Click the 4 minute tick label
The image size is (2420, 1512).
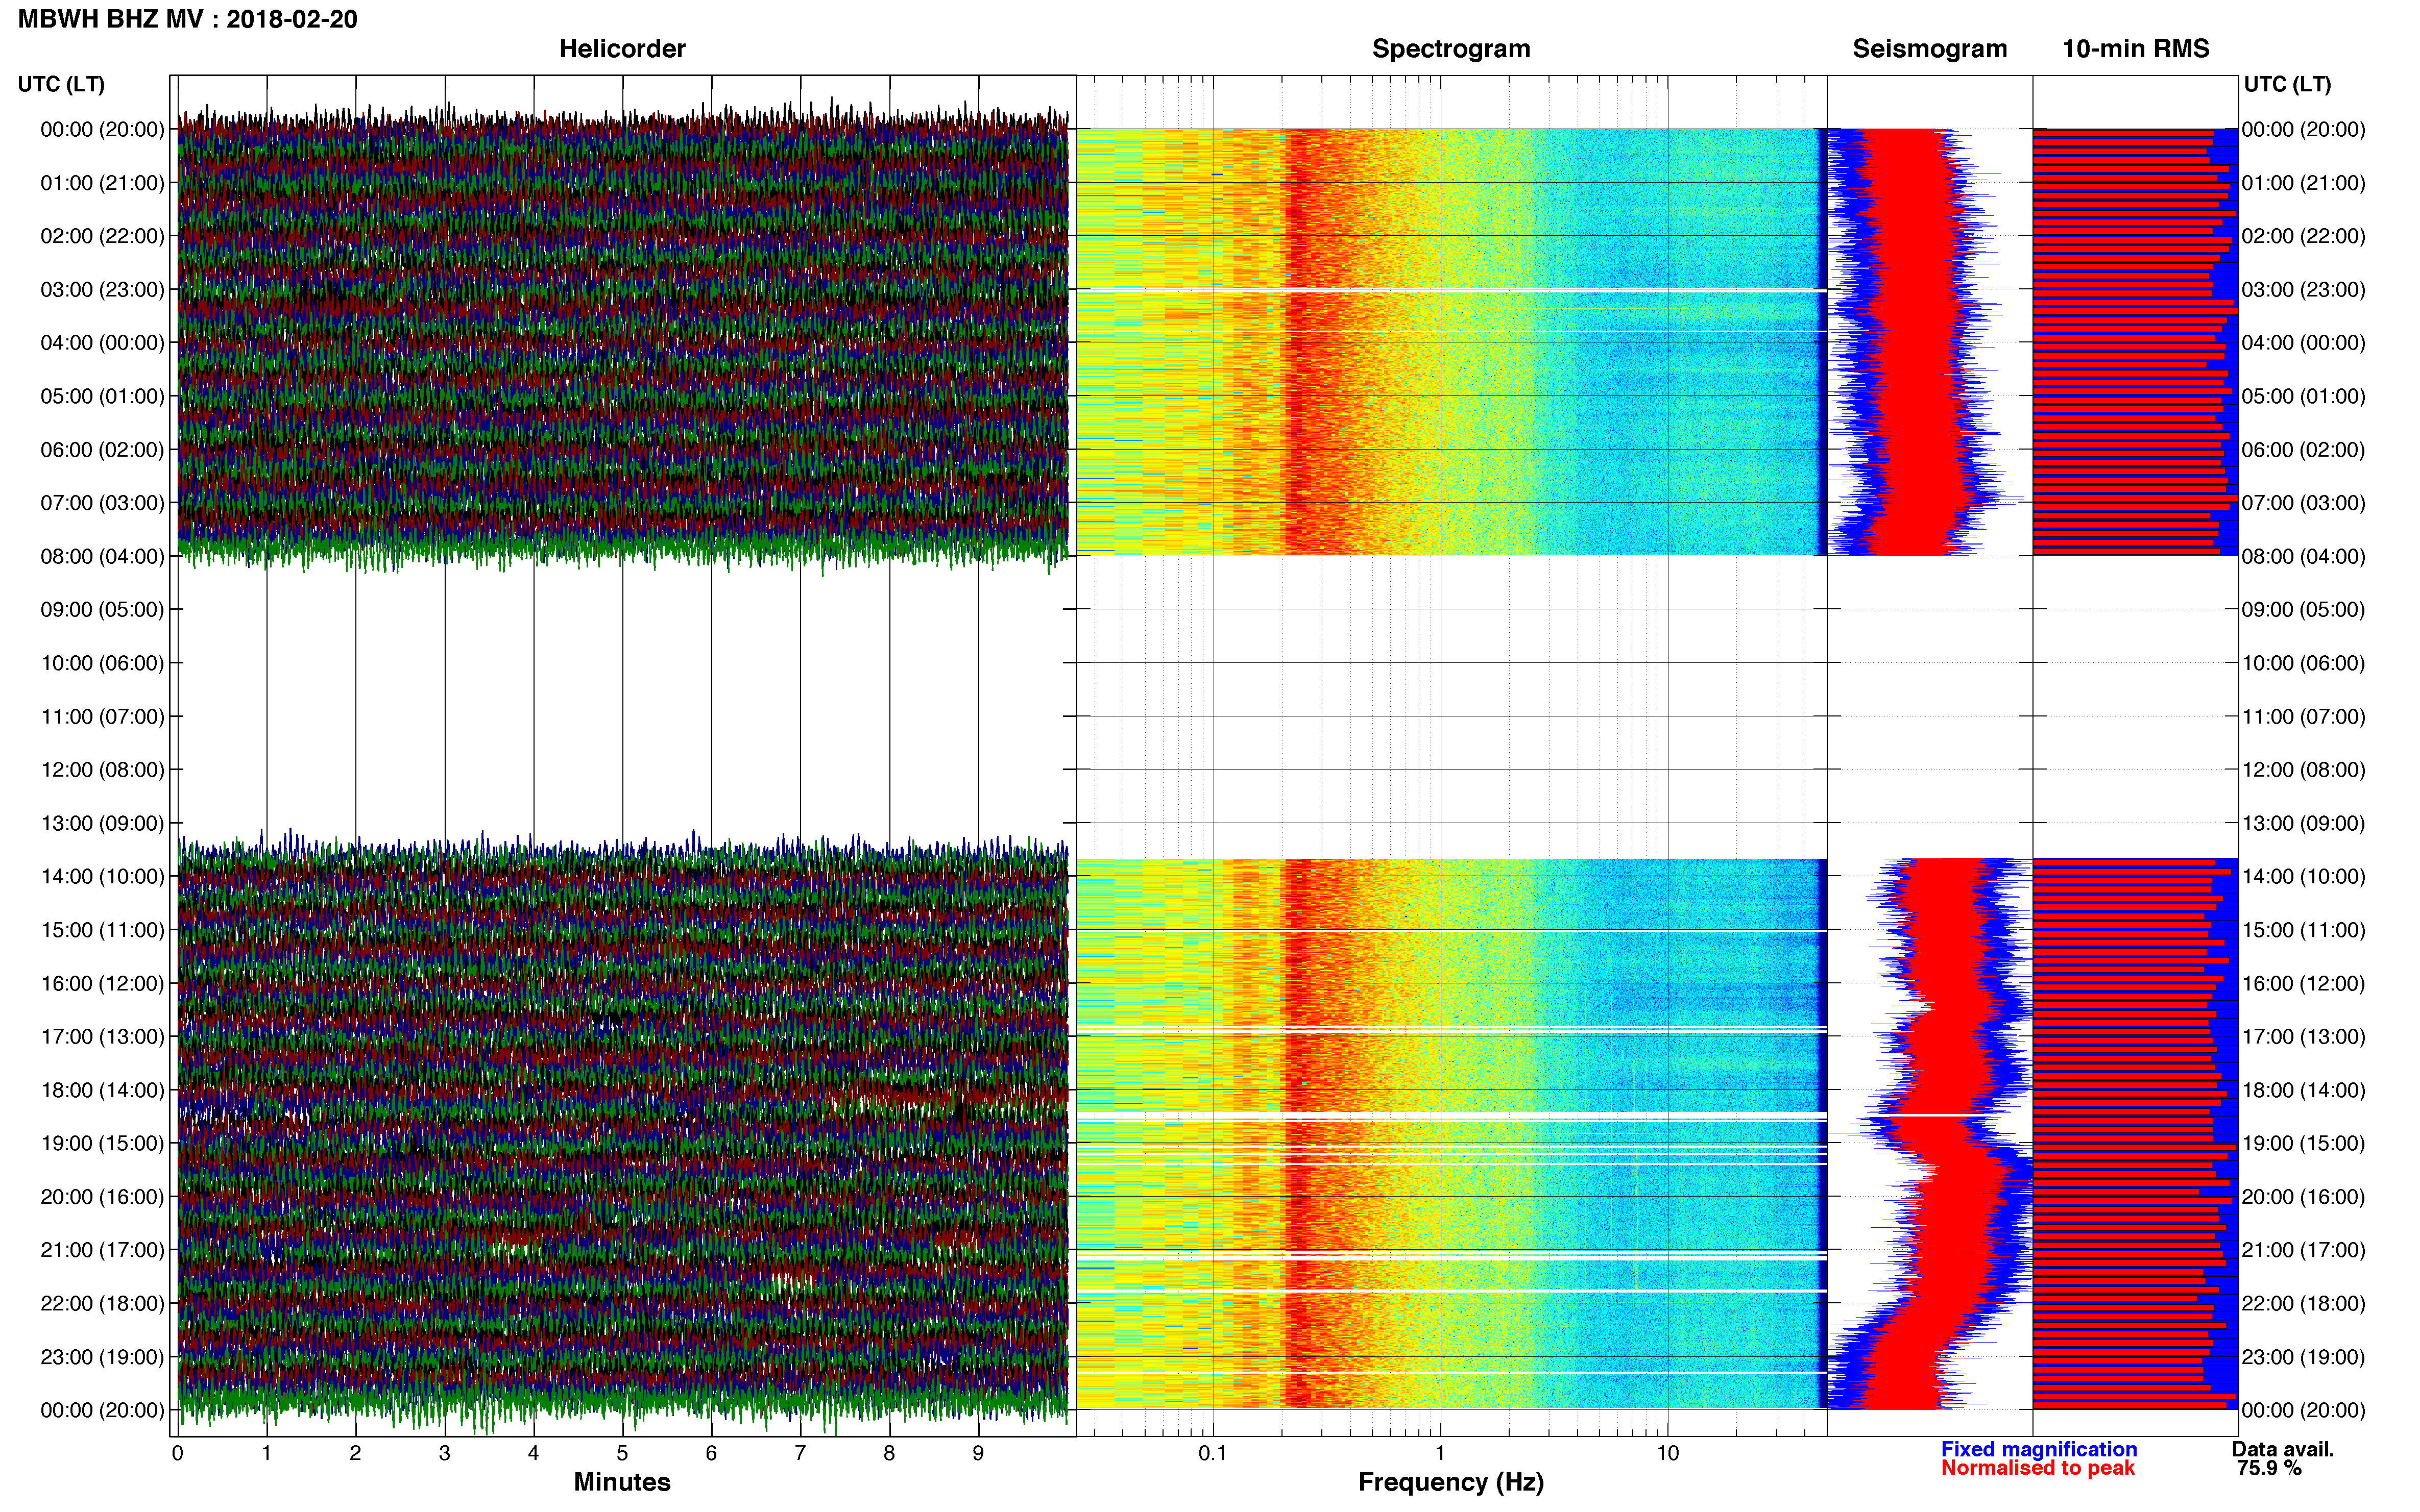click(x=533, y=1453)
